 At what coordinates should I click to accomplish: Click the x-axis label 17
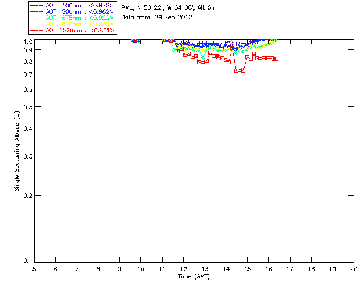coord(290,269)
